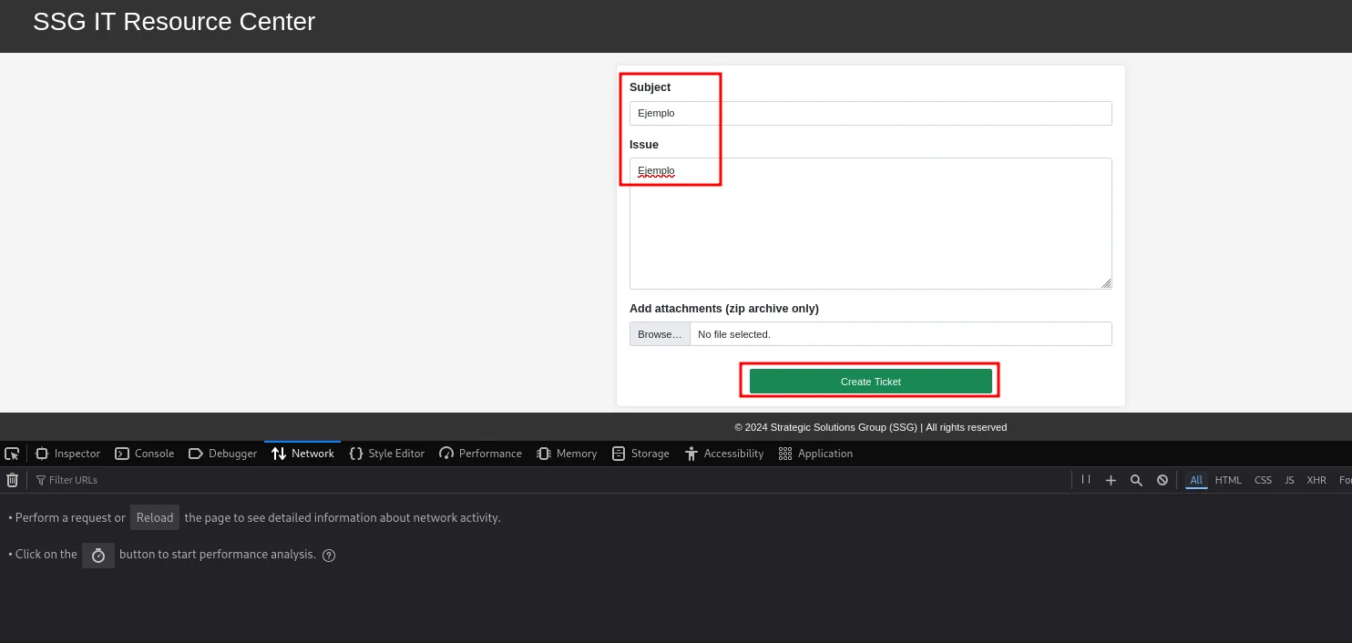Pause network recording icon

click(1086, 480)
